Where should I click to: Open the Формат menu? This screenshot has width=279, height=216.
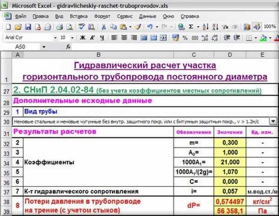click(102, 16)
